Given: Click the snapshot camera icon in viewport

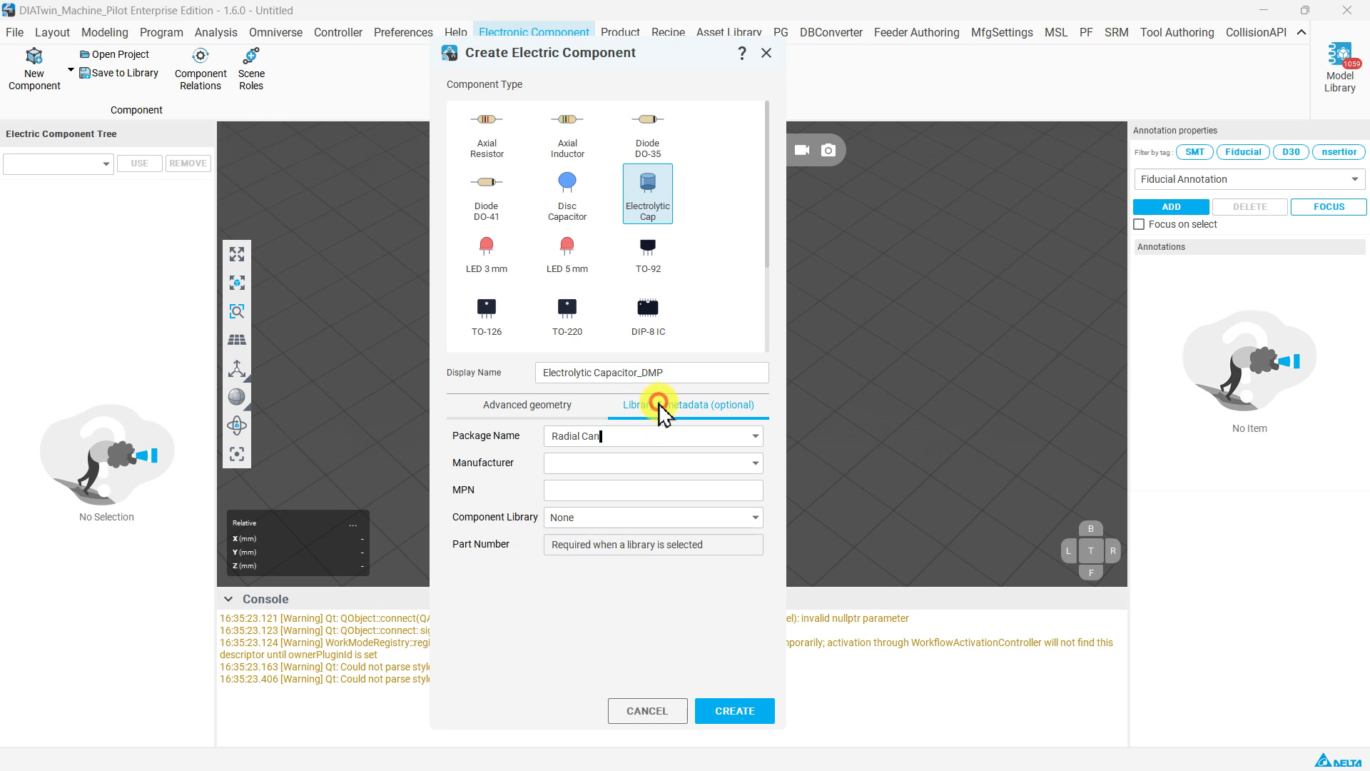Looking at the screenshot, I should pyautogui.click(x=828, y=150).
